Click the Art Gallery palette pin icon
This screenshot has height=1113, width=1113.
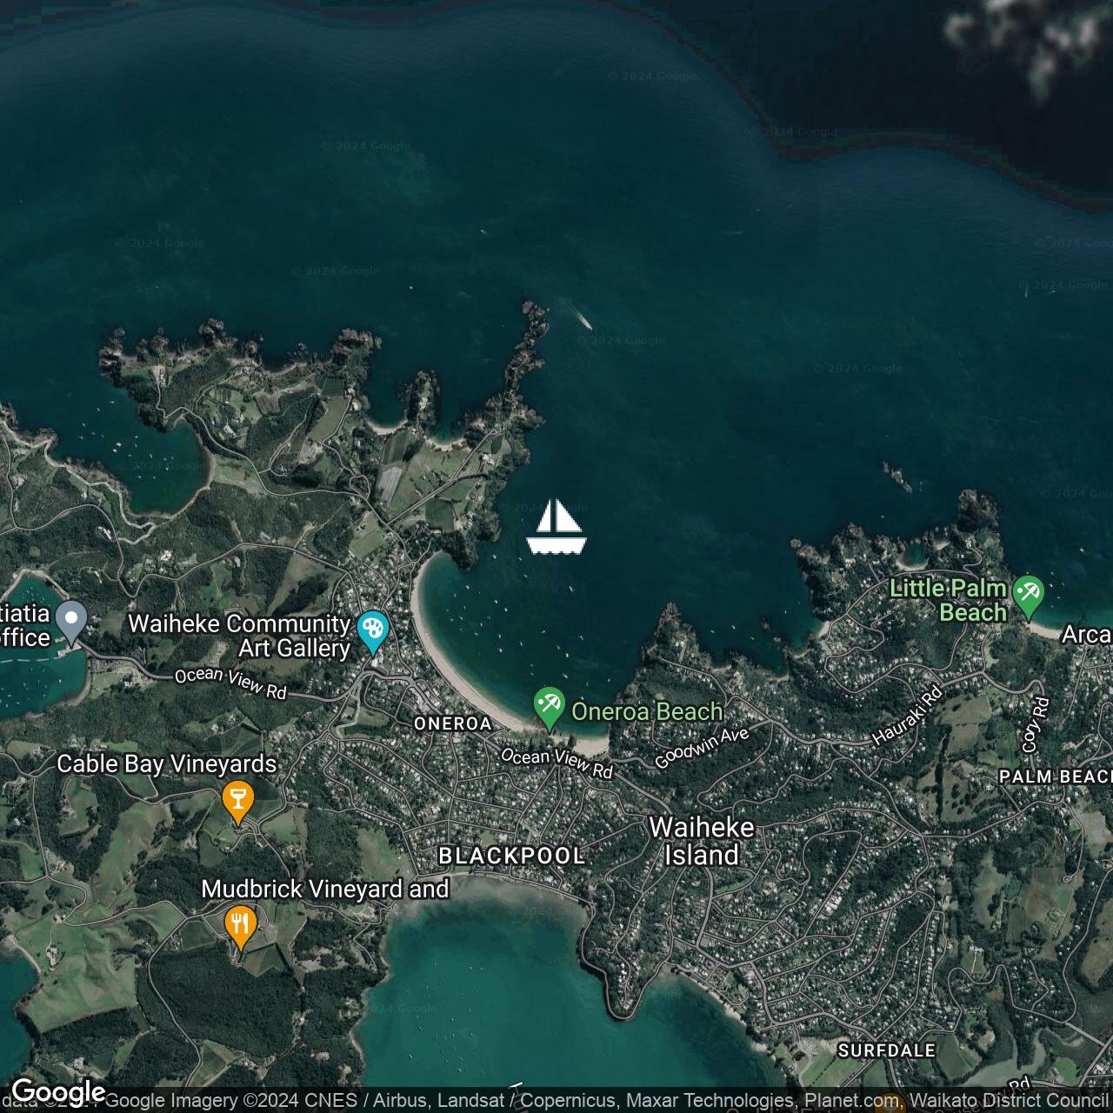click(x=372, y=630)
